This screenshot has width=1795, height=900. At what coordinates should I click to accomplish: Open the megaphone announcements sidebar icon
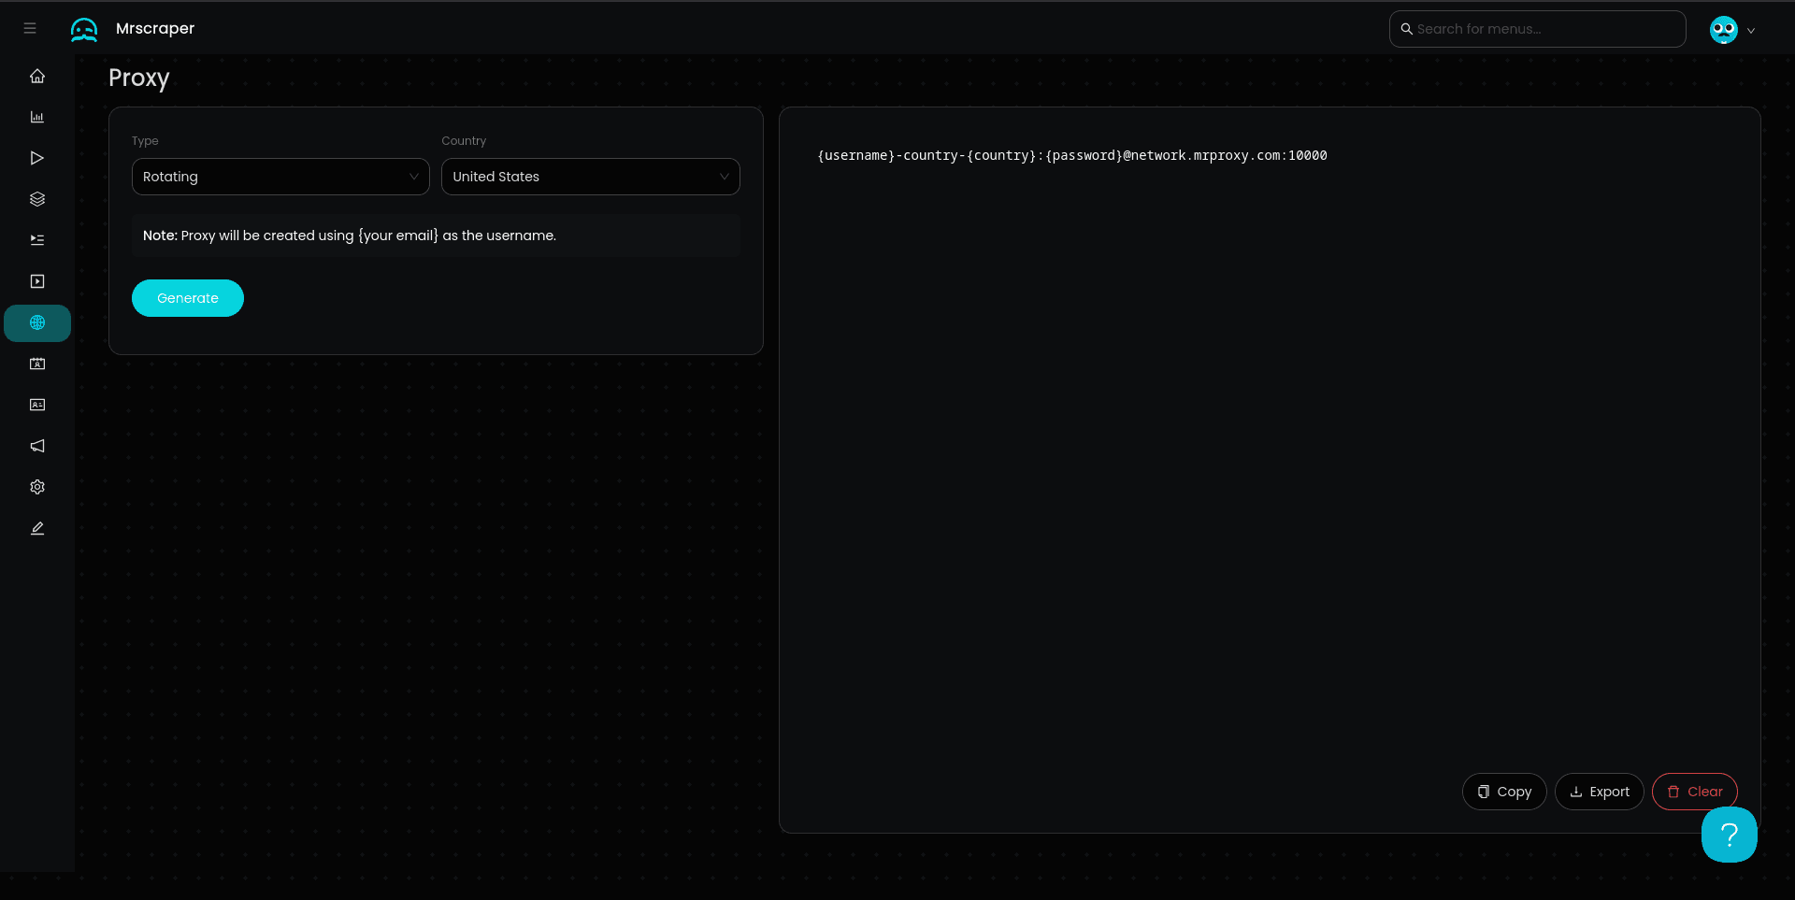click(x=37, y=447)
